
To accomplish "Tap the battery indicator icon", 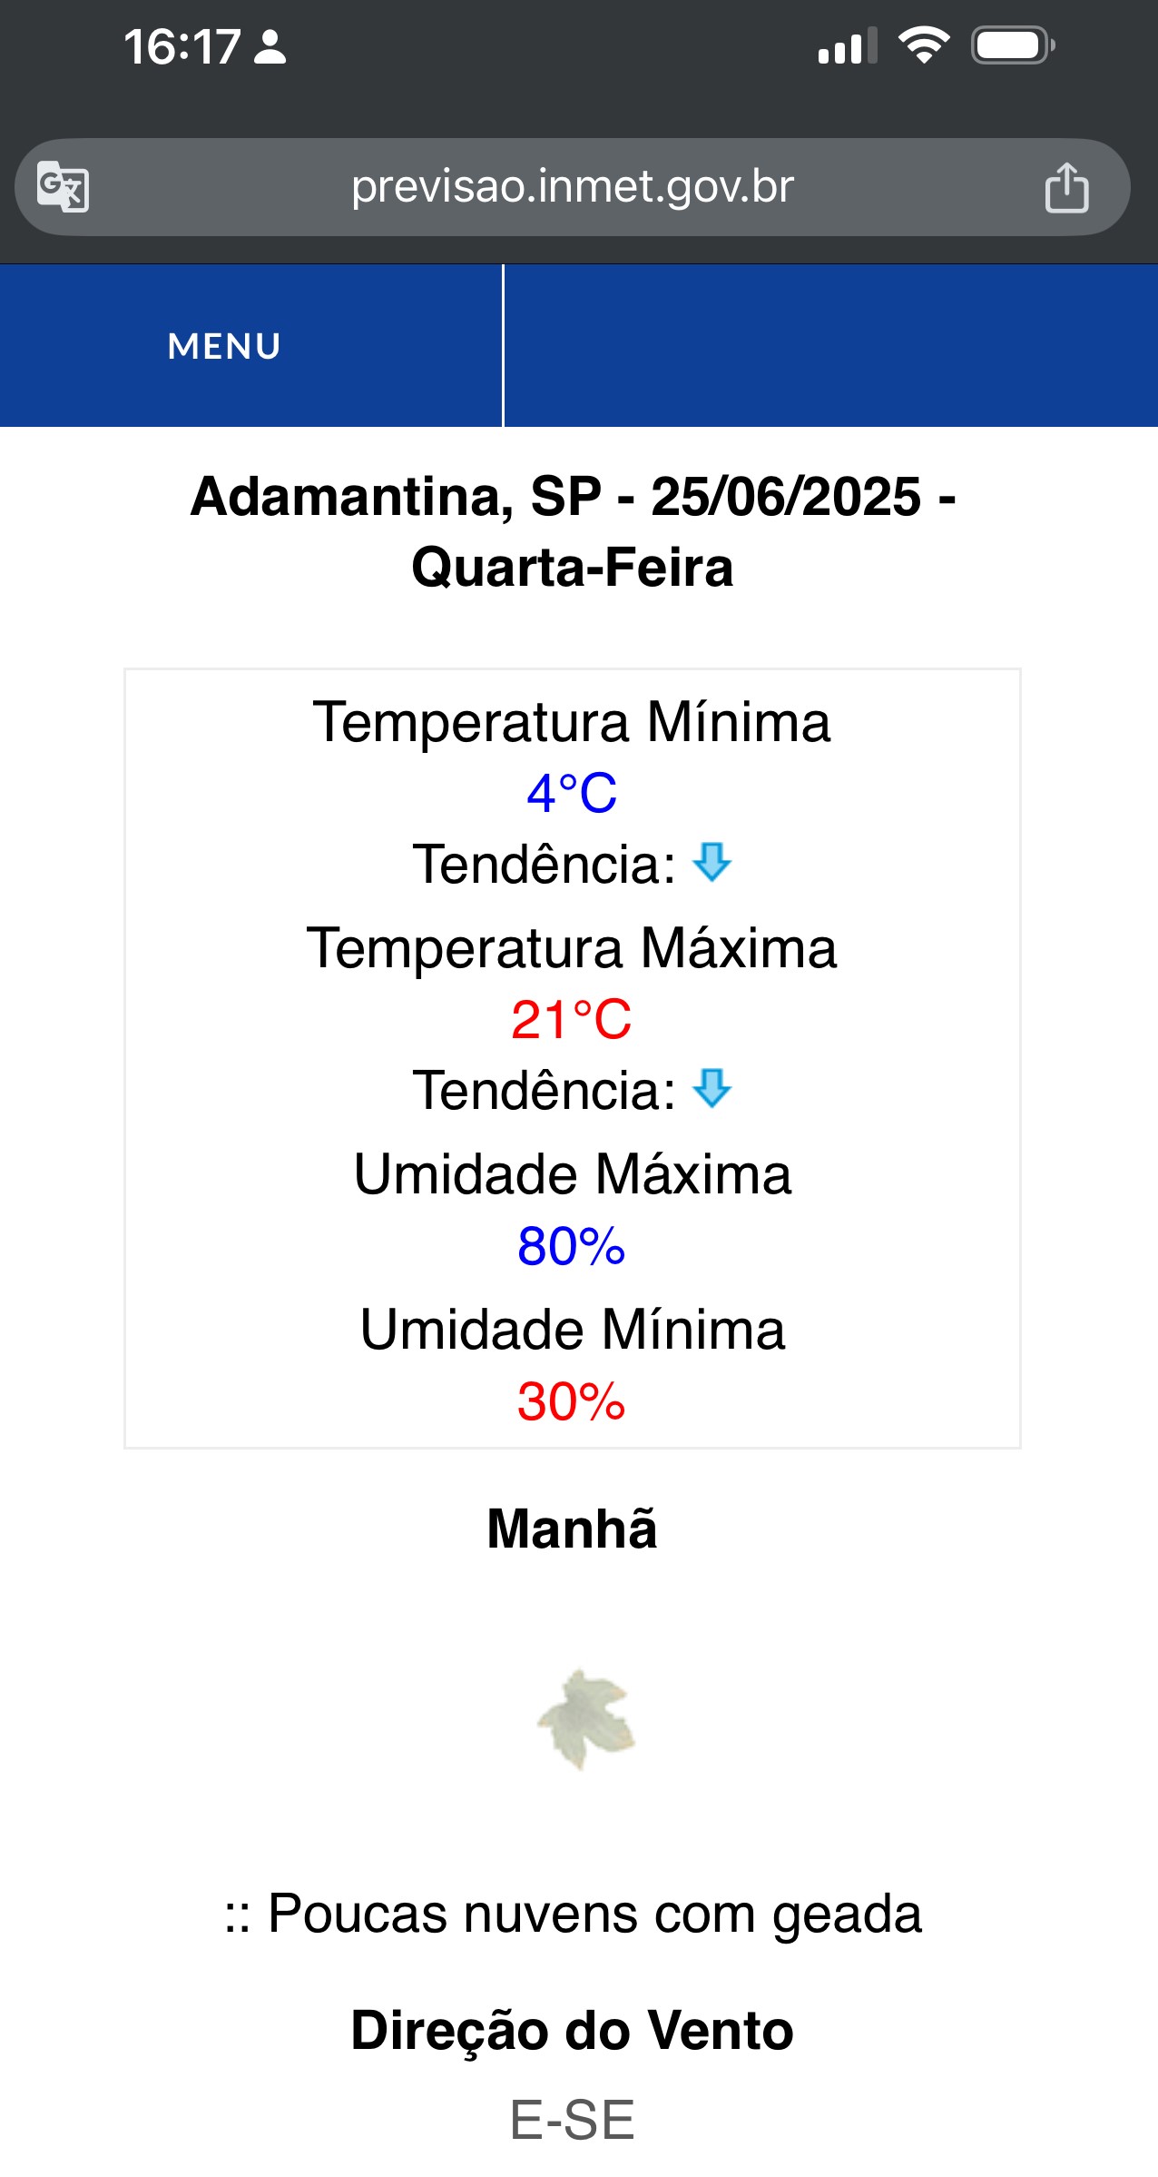I will [1013, 45].
